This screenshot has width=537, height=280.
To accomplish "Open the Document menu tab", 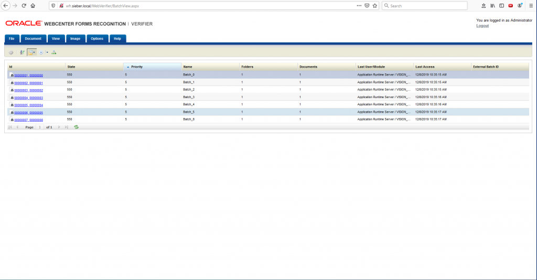I will 33,39.
